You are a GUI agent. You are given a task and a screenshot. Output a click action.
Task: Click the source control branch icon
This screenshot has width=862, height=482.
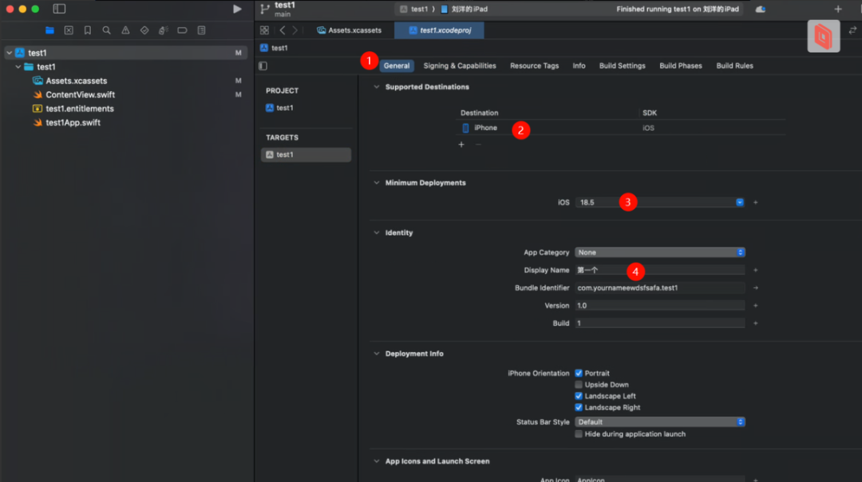tap(265, 9)
